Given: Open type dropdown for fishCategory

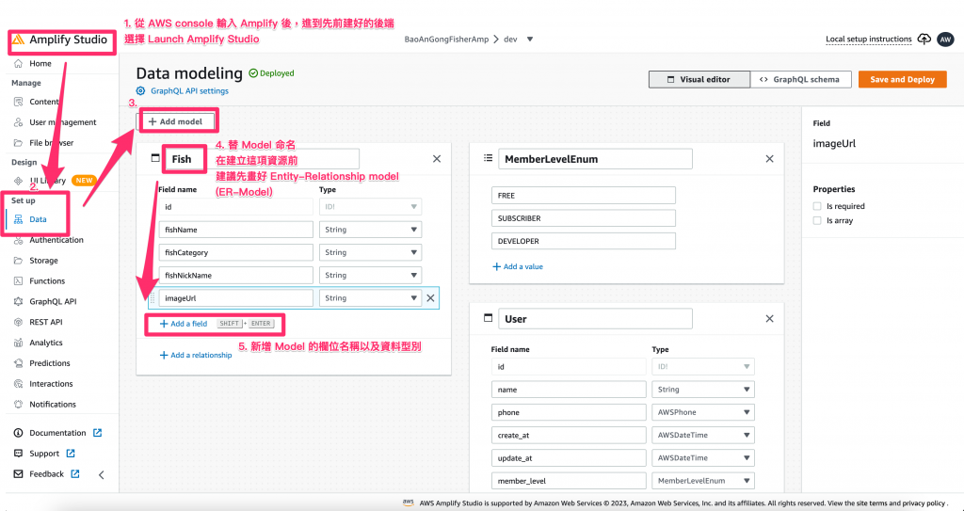Looking at the screenshot, I should [370, 252].
